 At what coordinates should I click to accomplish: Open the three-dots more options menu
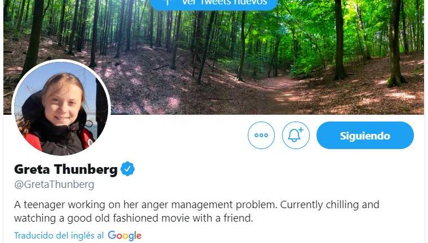261,136
